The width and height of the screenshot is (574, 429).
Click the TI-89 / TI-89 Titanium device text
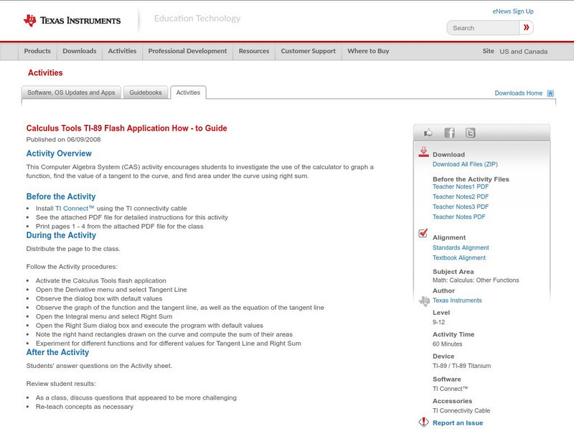461,366
